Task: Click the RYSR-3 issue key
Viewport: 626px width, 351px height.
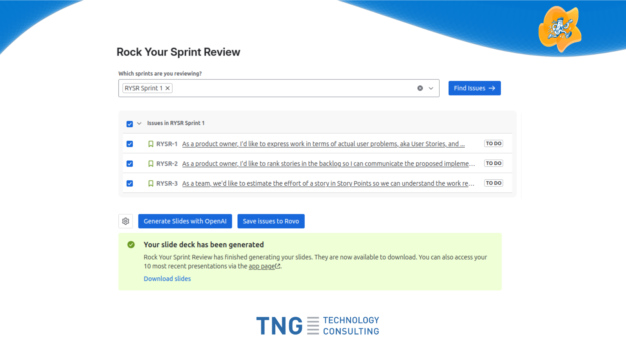Action: [x=167, y=183]
